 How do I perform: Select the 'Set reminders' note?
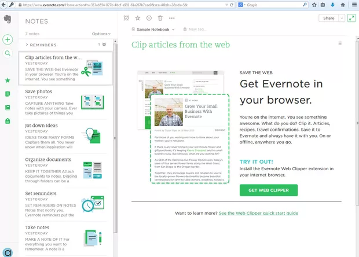point(65,204)
